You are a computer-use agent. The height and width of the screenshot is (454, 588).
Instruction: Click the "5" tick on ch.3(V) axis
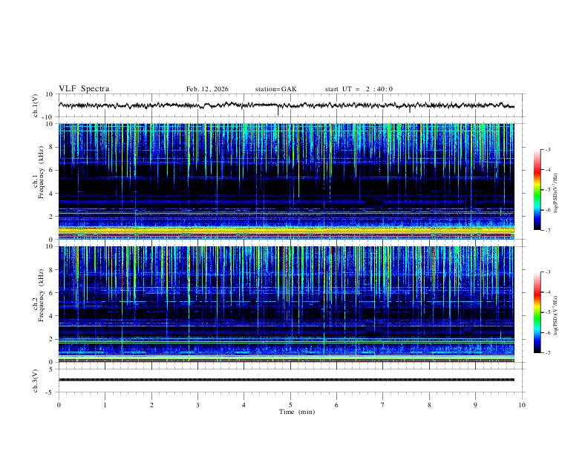tap(51, 369)
